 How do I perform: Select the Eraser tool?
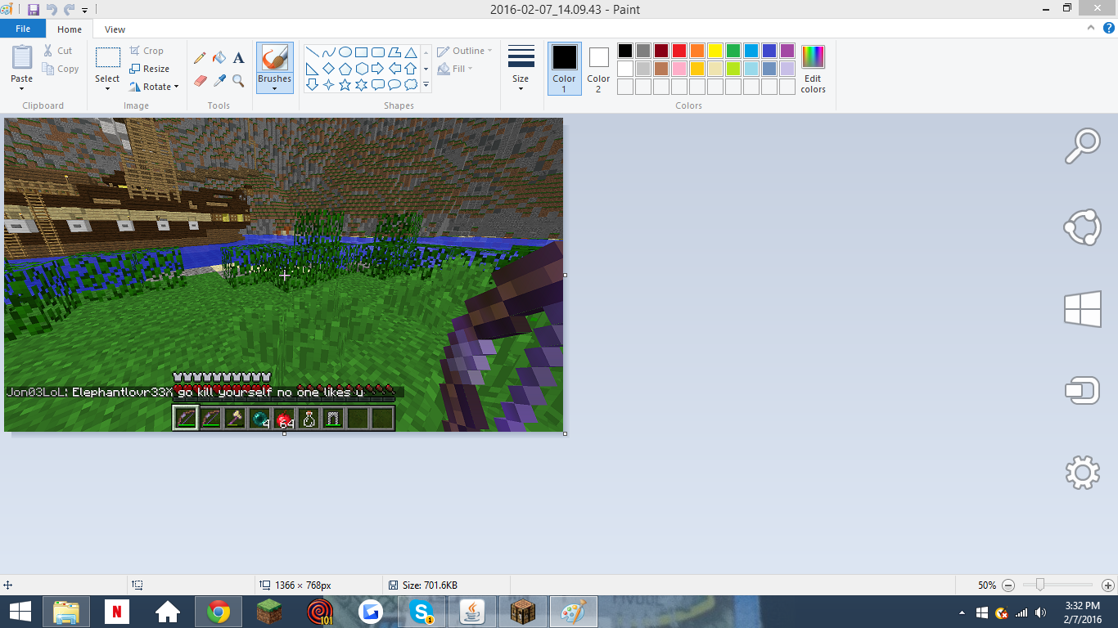[x=200, y=81]
